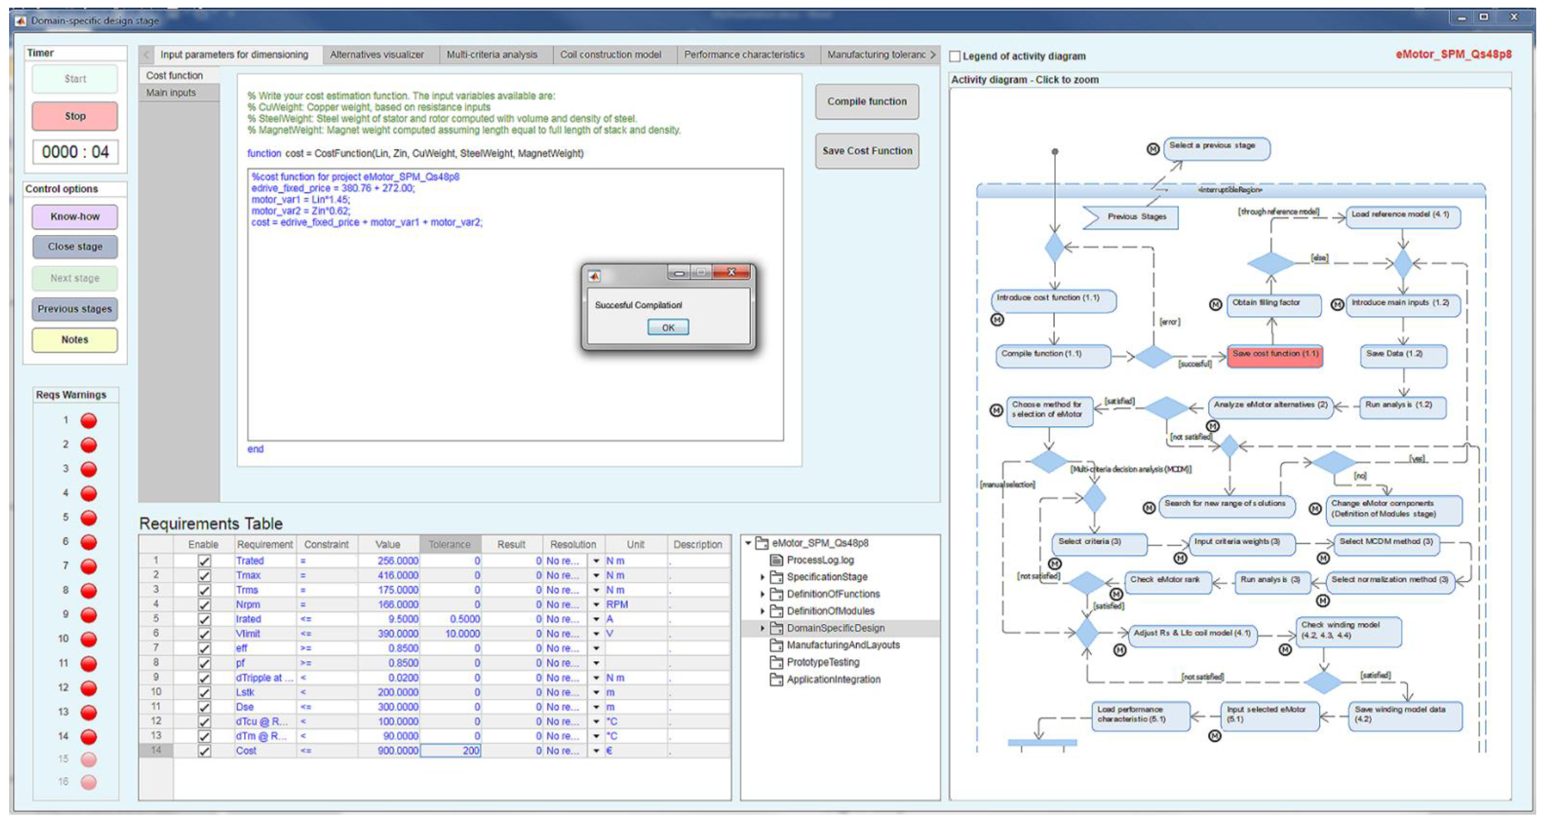The image size is (1546, 824).
Task: Click MATLAB icon in the compilation dialog
Action: [594, 276]
